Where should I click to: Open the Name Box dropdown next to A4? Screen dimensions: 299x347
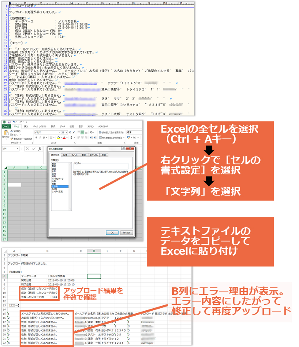pos(18,148)
